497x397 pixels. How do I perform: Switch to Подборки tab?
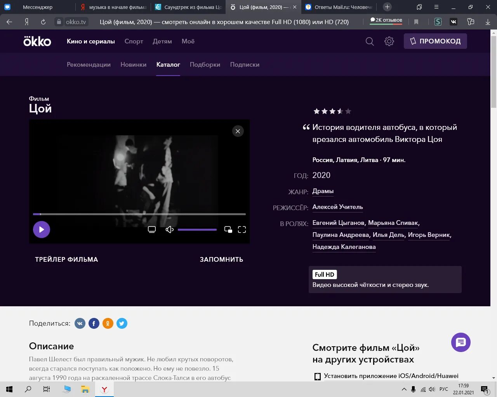(x=205, y=64)
